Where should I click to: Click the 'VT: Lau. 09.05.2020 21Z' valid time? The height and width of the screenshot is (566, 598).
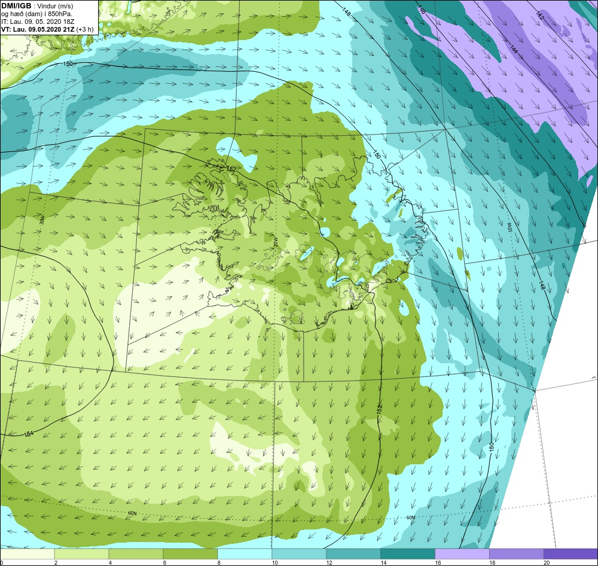(38, 29)
